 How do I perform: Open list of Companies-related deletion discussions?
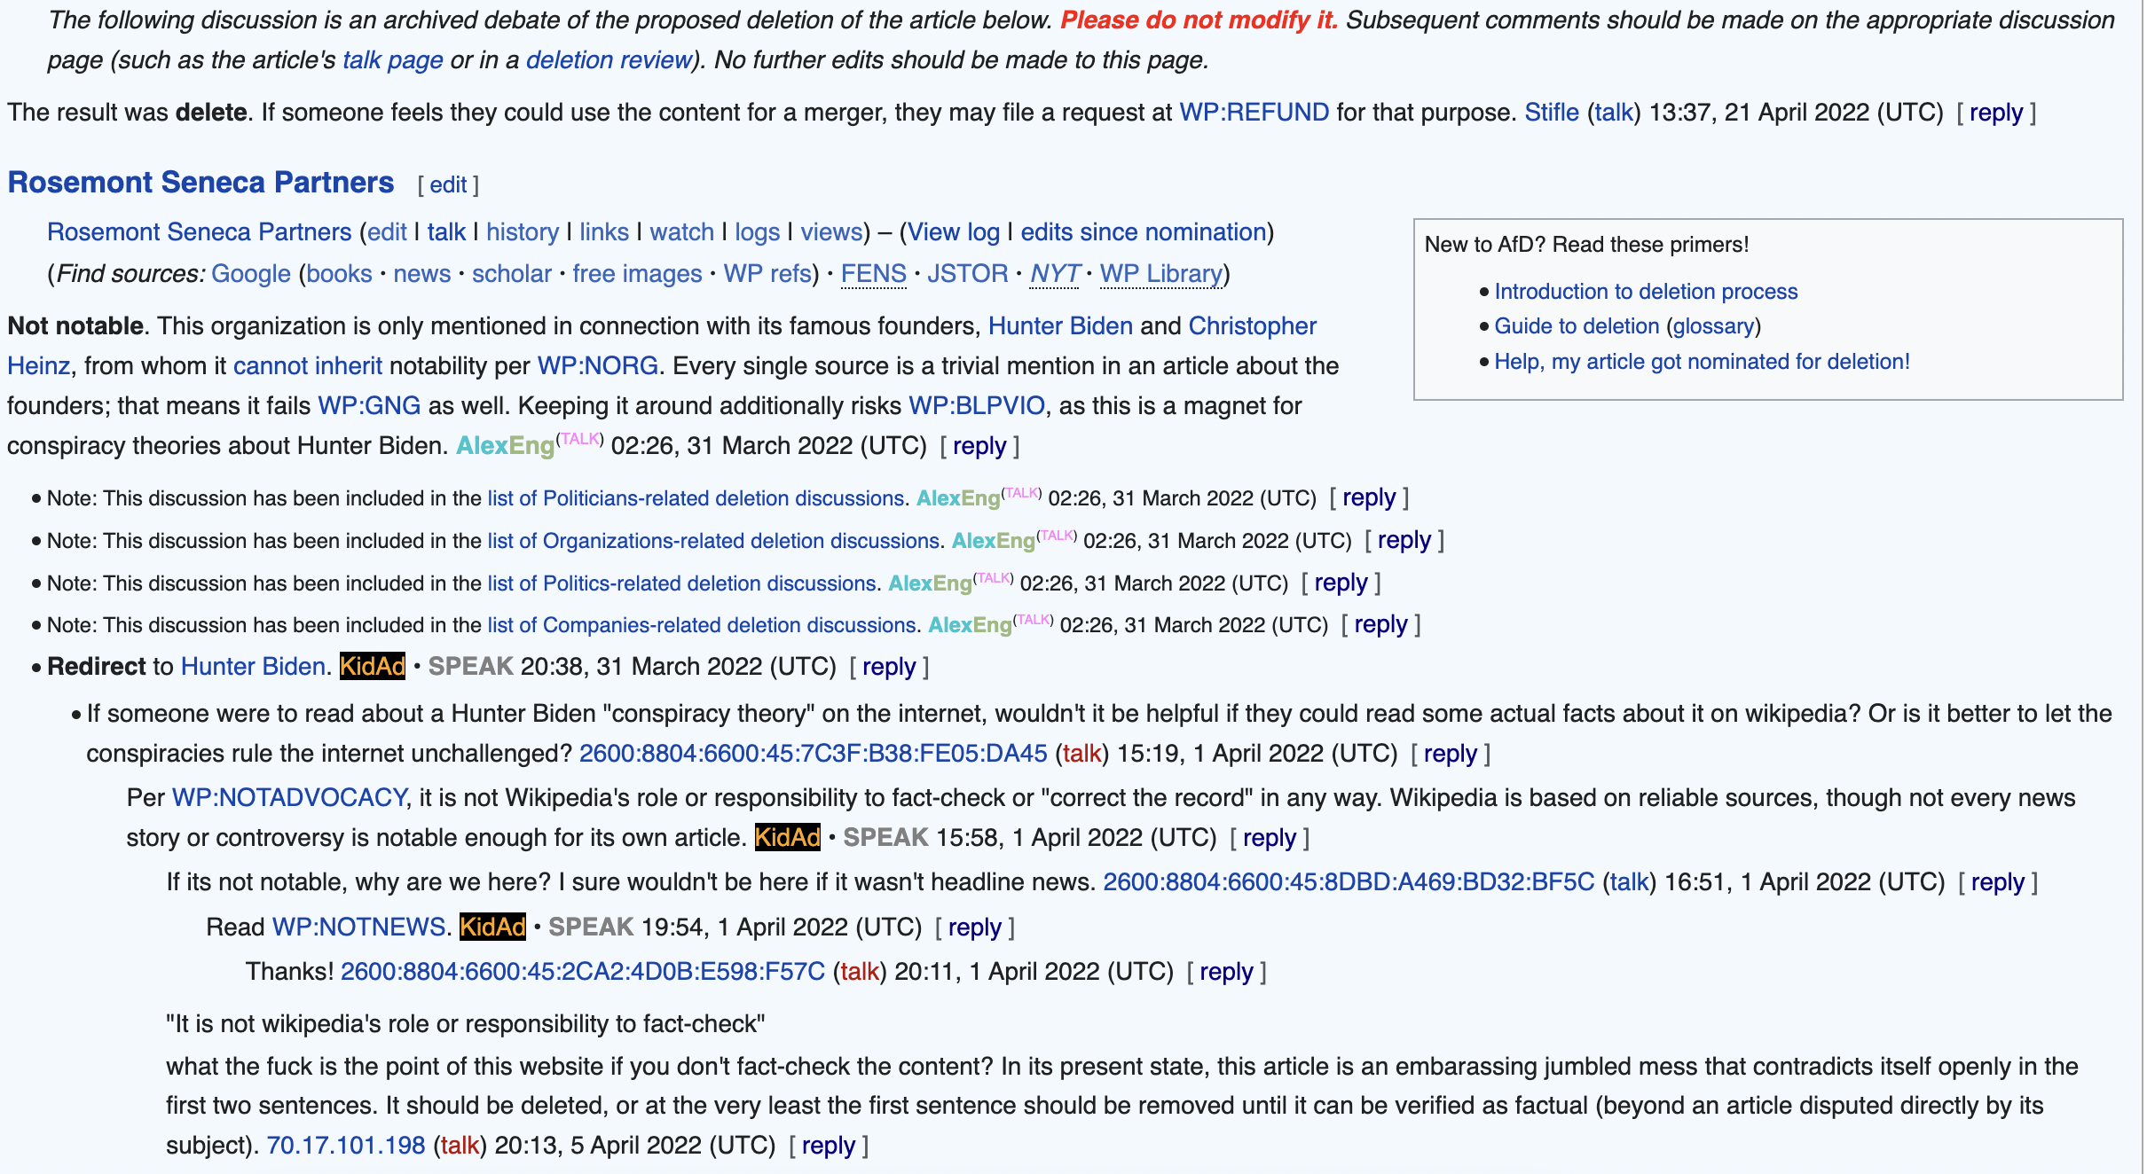pos(702,625)
